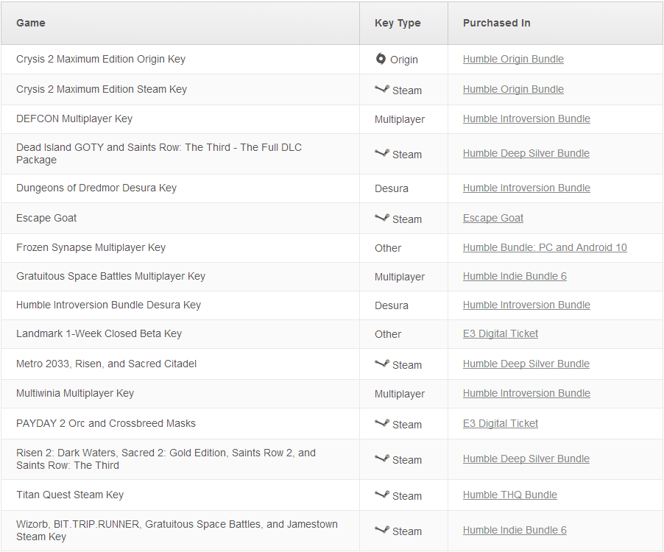Click Steam icon in the Dead Island GOTY row
Screen dimensions: 664x552
click(x=382, y=153)
